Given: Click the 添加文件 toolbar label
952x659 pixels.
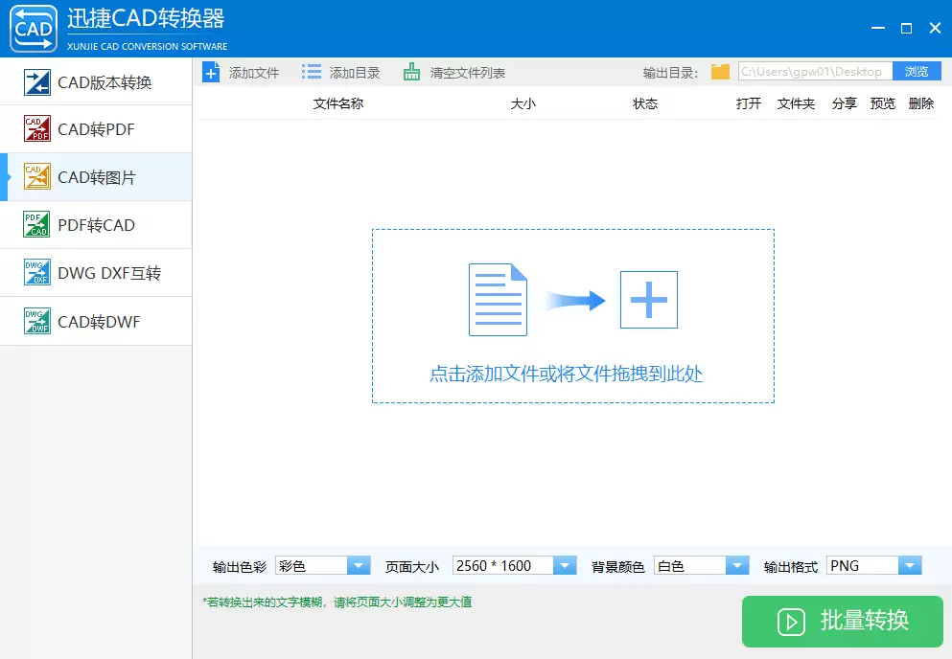Looking at the screenshot, I should click(254, 73).
